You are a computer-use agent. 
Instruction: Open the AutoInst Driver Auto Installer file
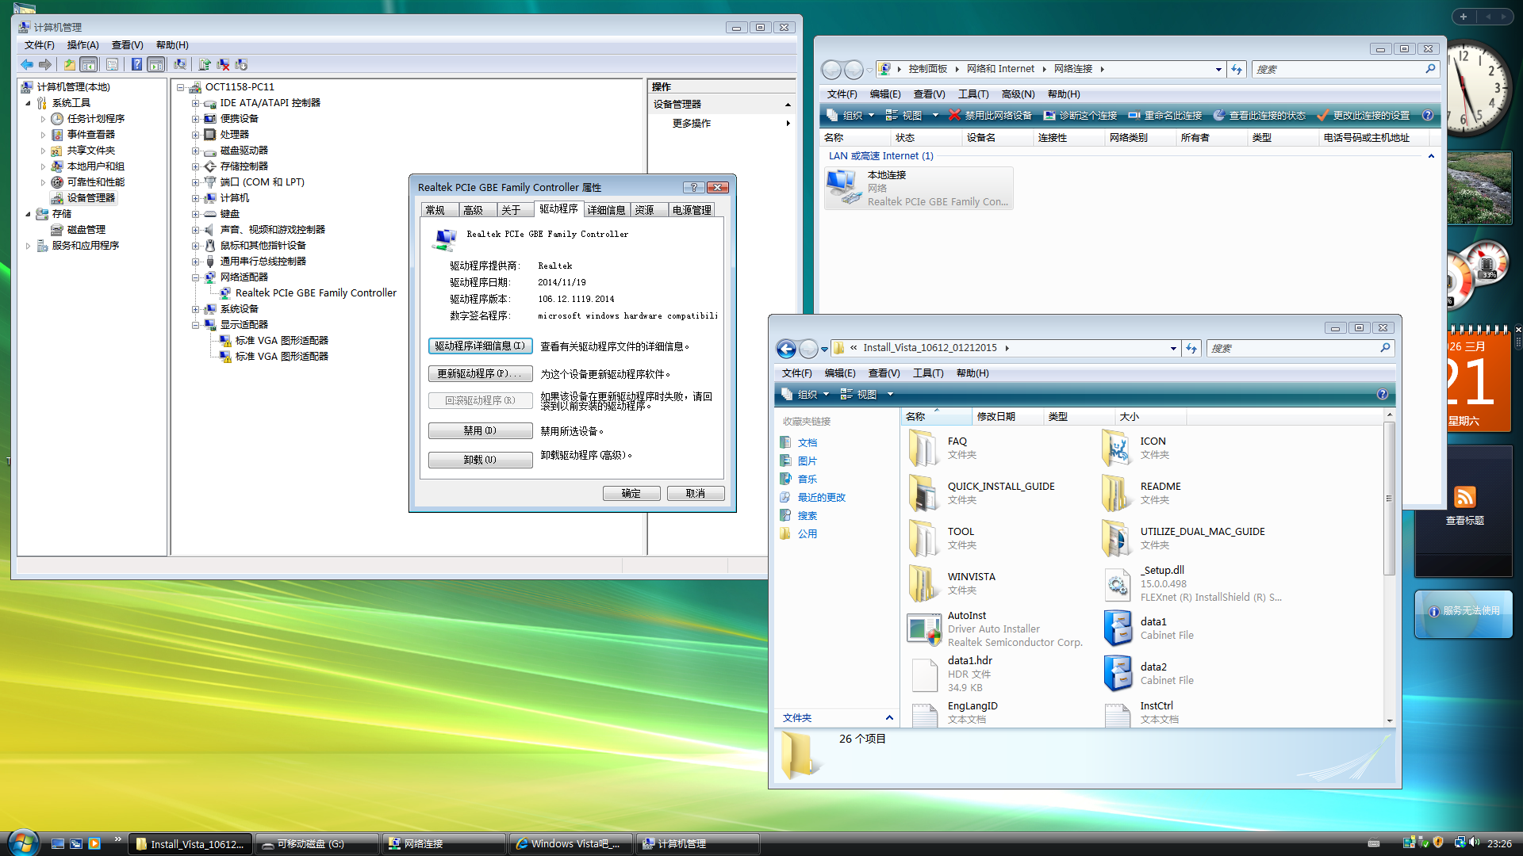pos(924,629)
